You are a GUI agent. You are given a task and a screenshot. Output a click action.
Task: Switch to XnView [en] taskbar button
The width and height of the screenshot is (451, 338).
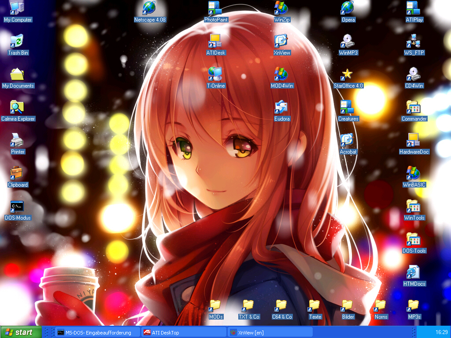click(270, 333)
